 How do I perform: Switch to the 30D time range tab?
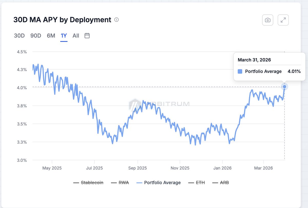click(x=19, y=36)
